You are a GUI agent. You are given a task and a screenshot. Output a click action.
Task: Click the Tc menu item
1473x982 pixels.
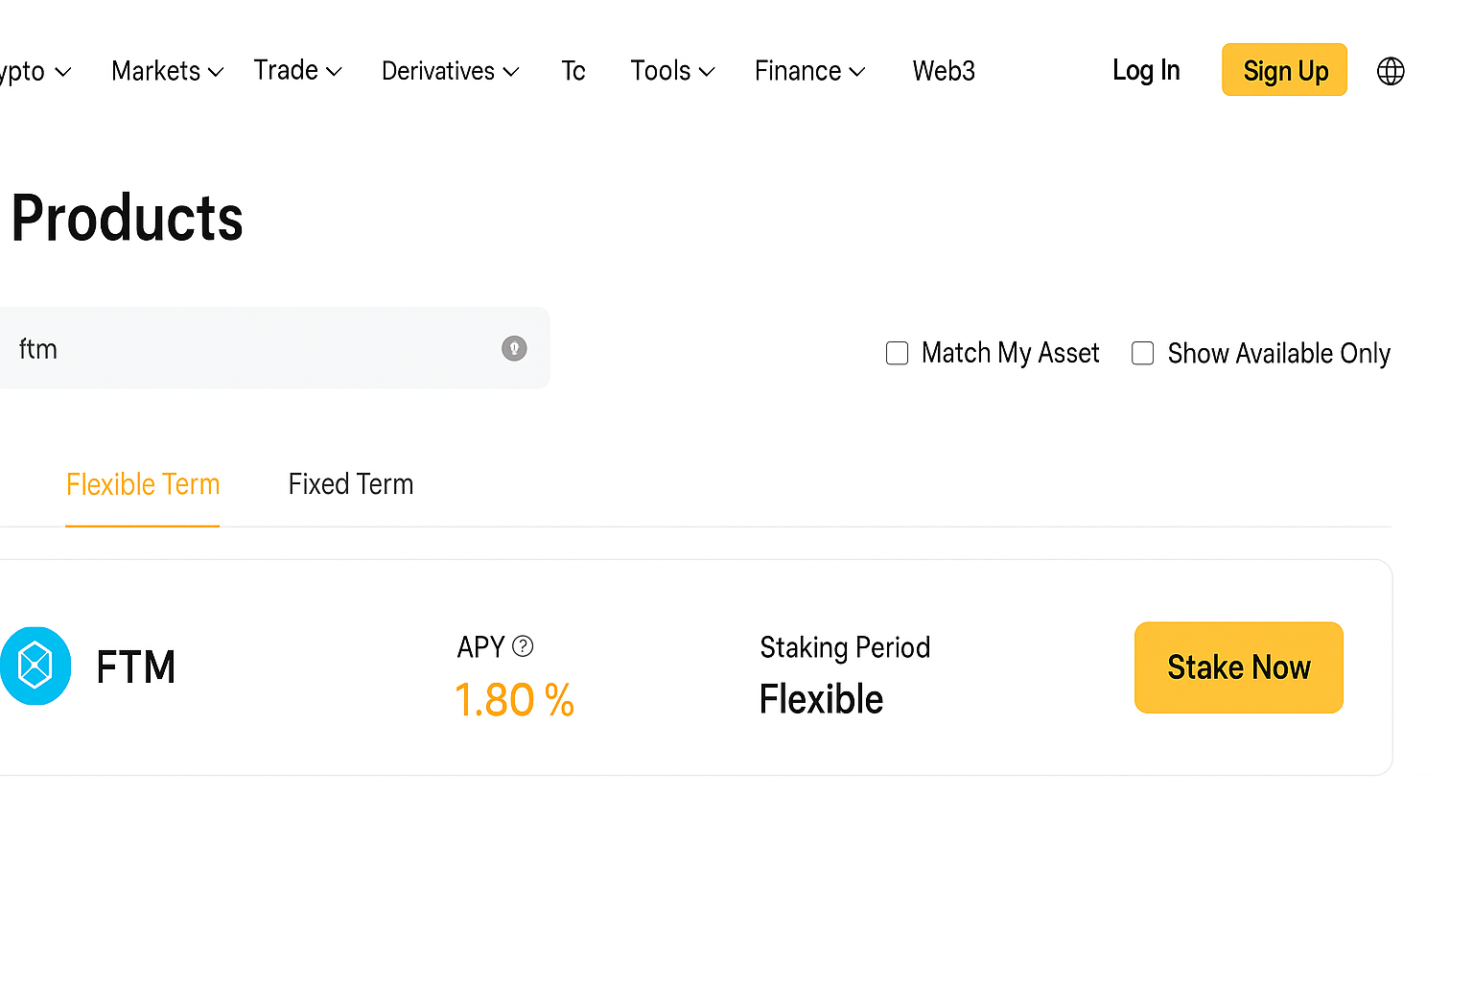(x=573, y=70)
